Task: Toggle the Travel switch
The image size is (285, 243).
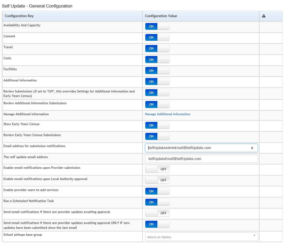Action: (157, 48)
